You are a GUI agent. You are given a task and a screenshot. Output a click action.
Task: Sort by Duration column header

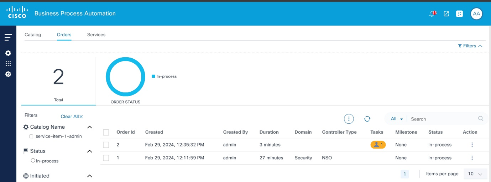click(x=269, y=132)
